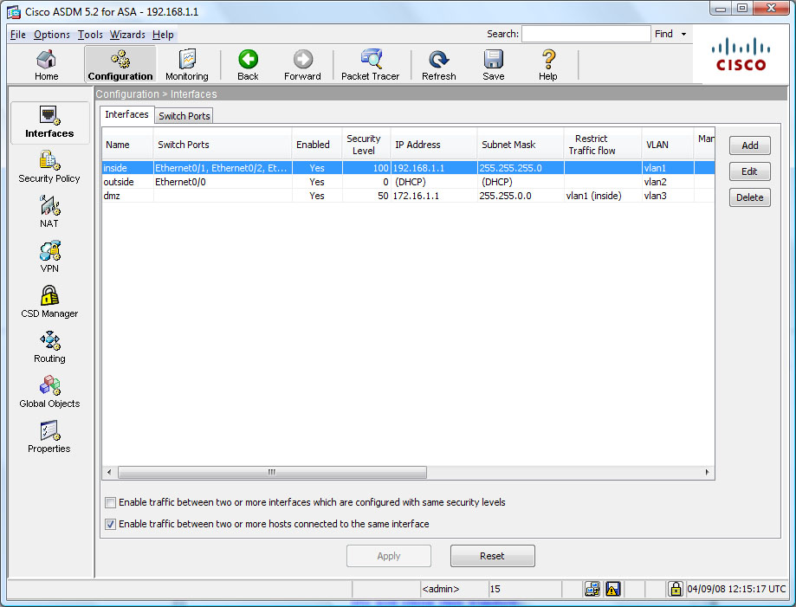796x607 pixels.
Task: Select the Interfaces tab
Action: point(127,114)
